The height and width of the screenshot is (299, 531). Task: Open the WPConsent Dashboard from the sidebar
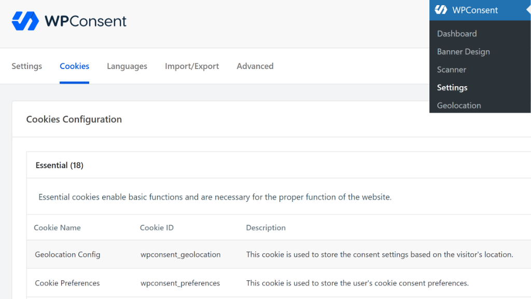pos(457,33)
